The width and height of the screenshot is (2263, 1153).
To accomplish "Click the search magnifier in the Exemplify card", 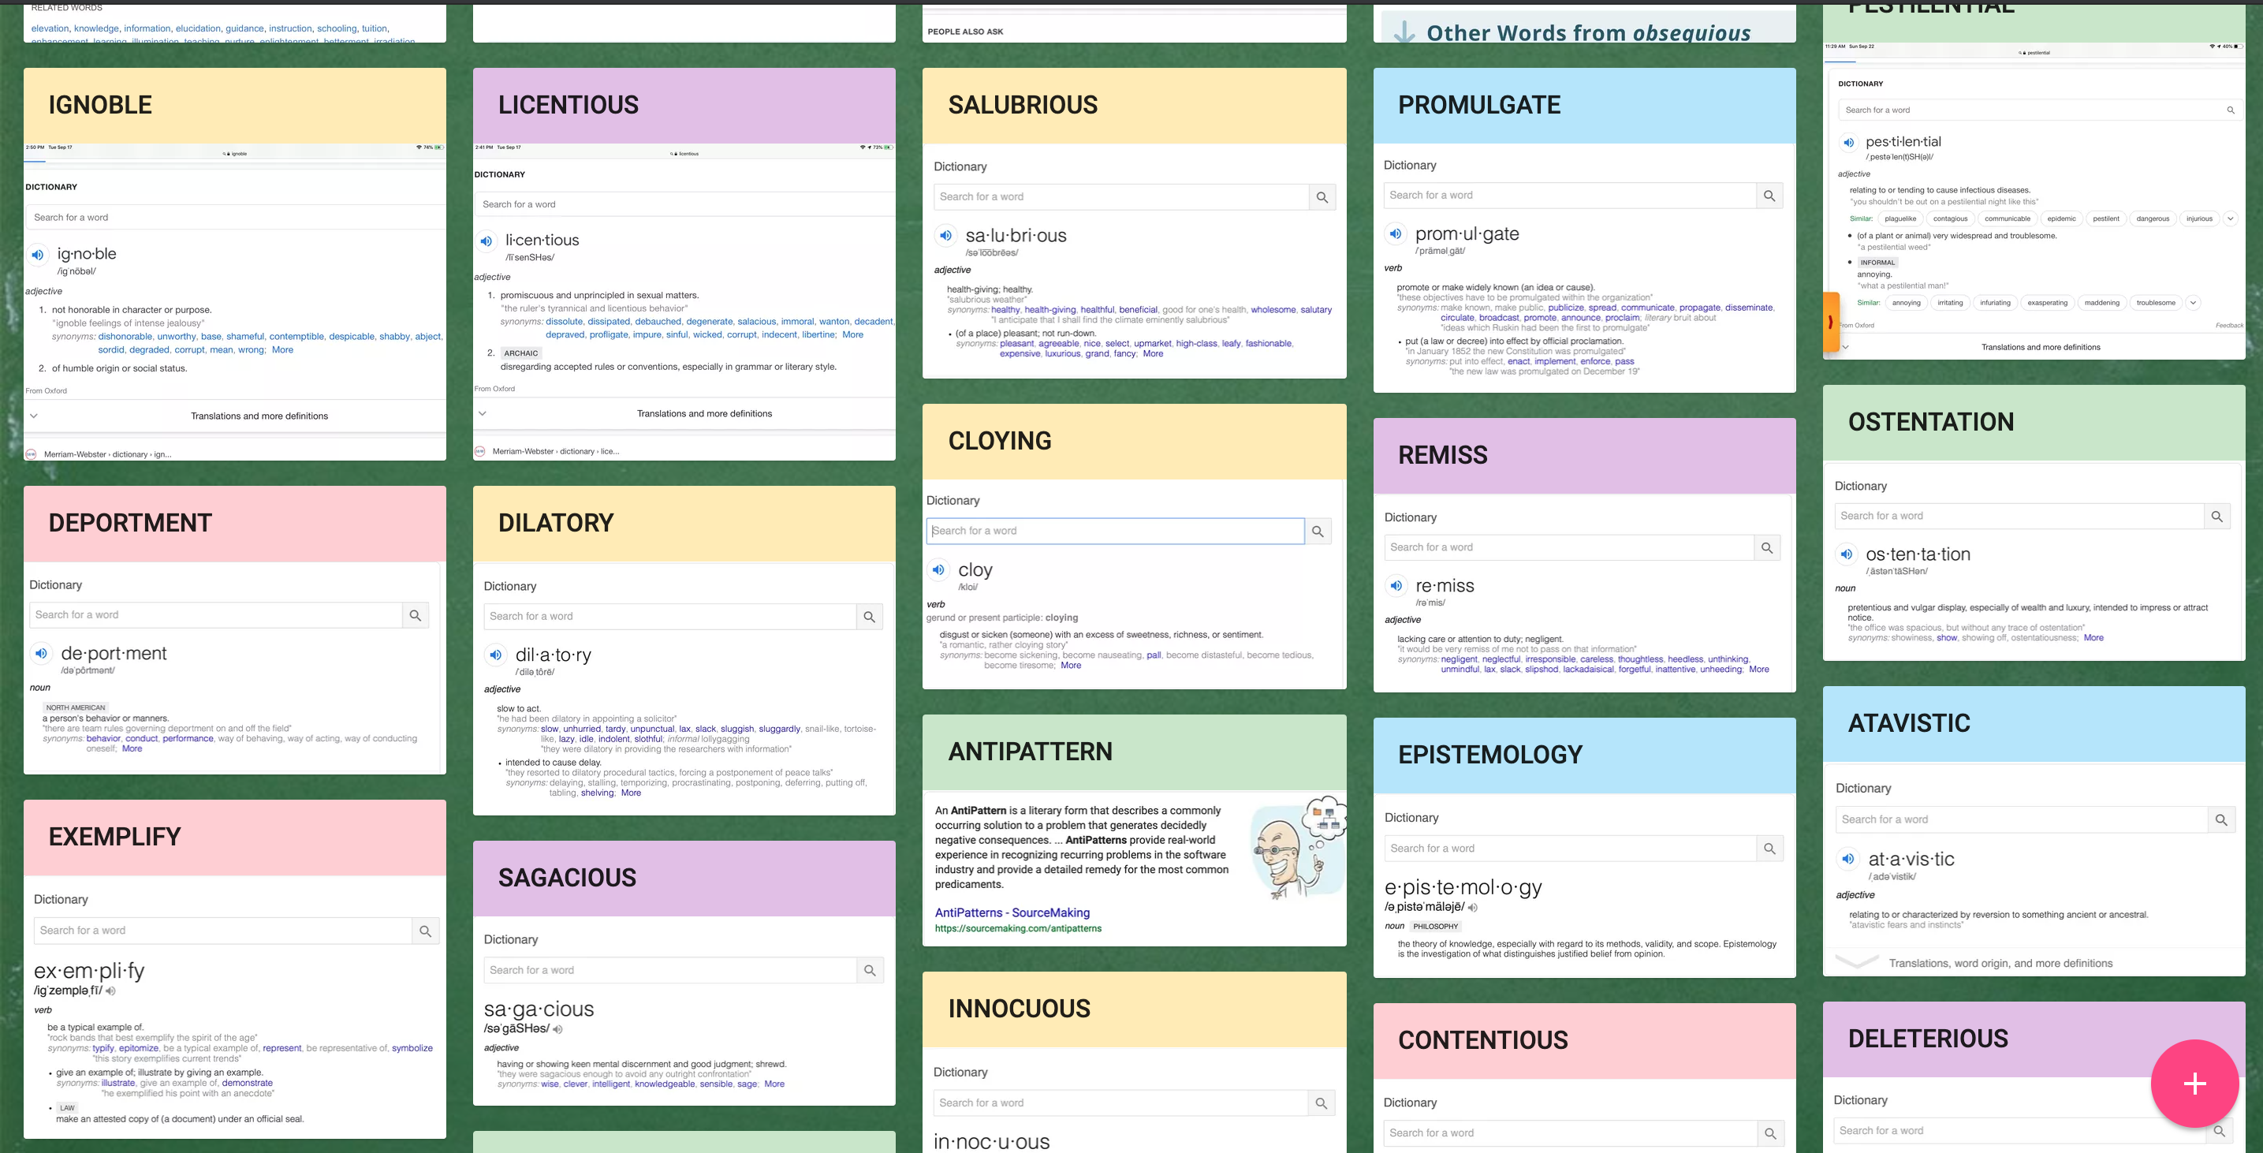I will 425,931.
